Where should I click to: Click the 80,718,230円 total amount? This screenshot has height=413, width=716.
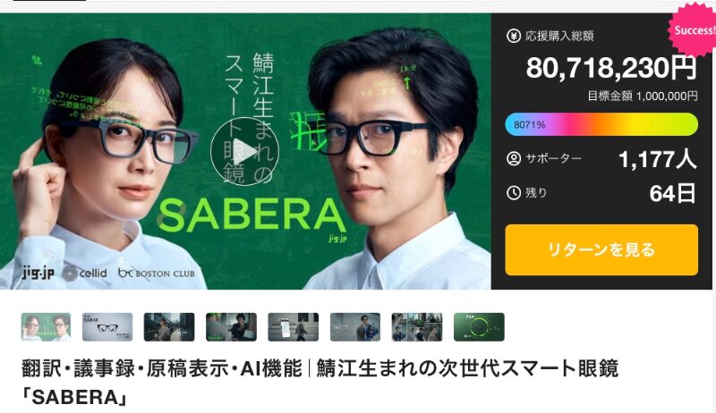tap(611, 68)
